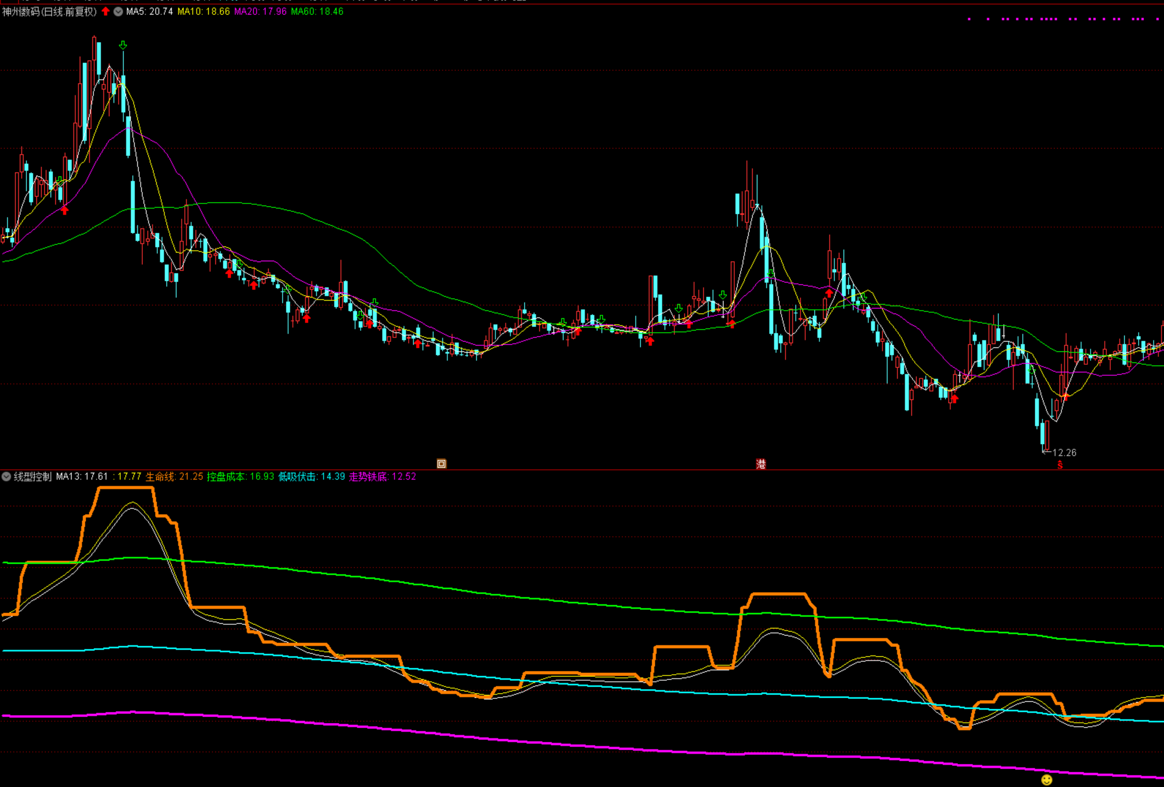Select the MA5: 20.74 label
Screen dimensions: 1164x787
coord(149,12)
